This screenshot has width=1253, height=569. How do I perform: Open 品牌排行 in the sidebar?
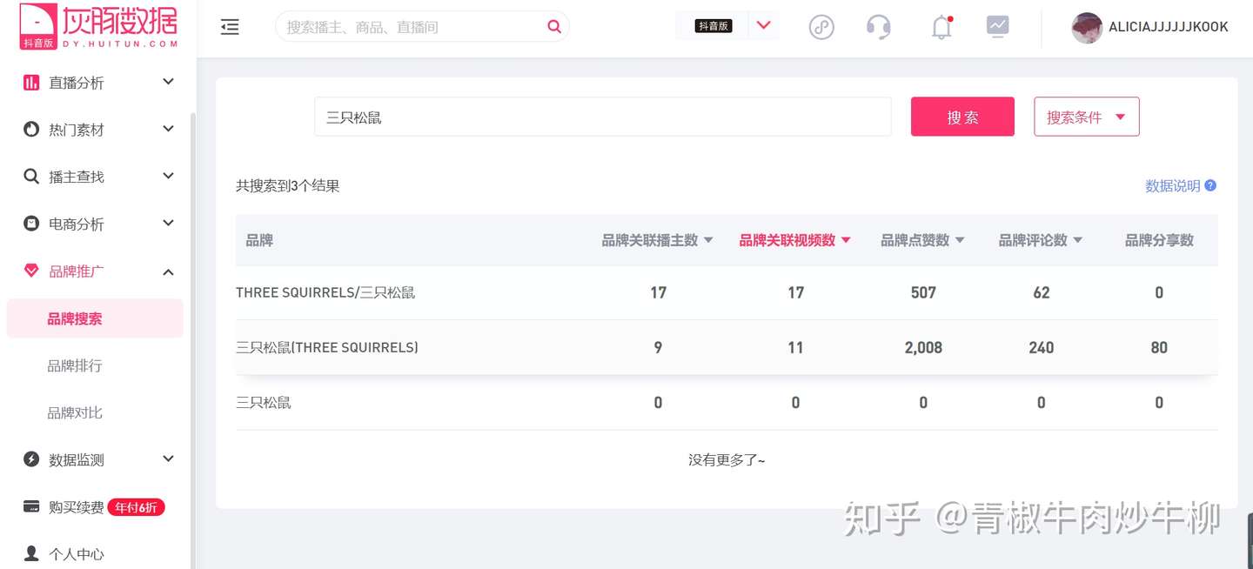click(x=75, y=365)
